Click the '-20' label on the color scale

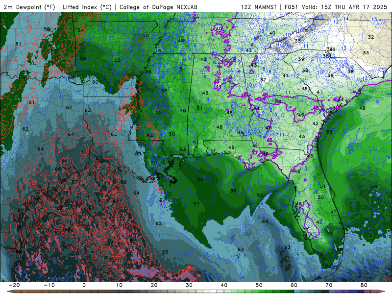point(14,285)
